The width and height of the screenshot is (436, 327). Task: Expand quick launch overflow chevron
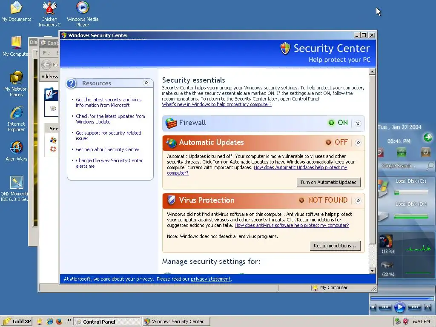[69, 320]
